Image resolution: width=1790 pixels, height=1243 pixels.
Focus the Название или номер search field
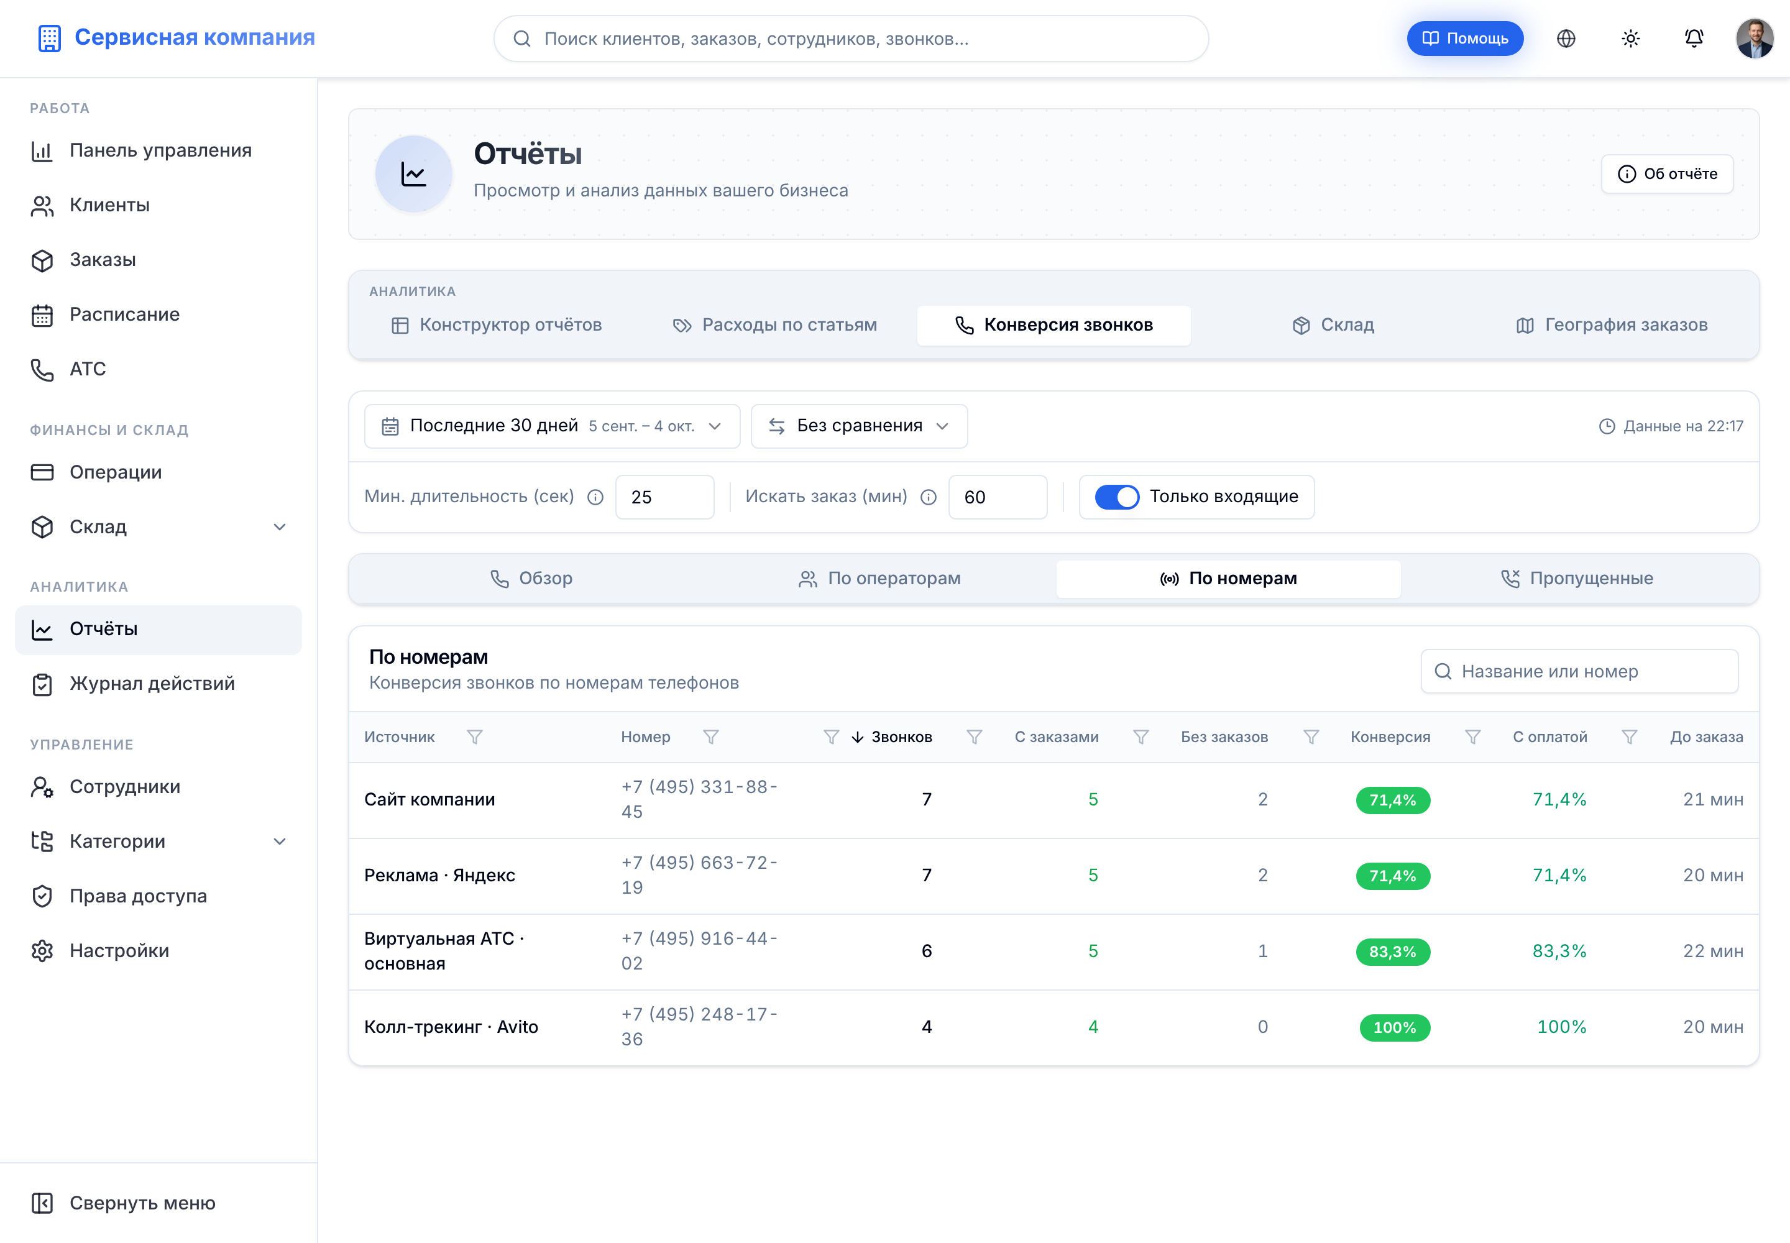point(1579,671)
